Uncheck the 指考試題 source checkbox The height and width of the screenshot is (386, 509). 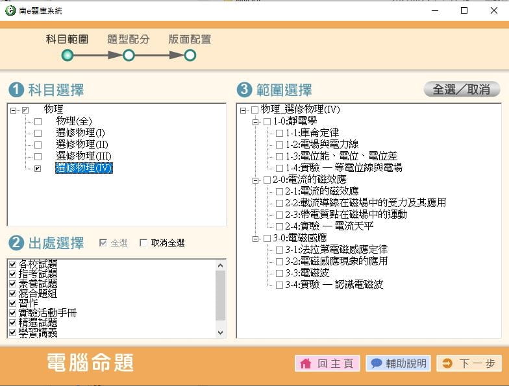(x=13, y=274)
